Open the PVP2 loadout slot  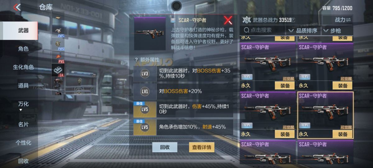(58, 44)
